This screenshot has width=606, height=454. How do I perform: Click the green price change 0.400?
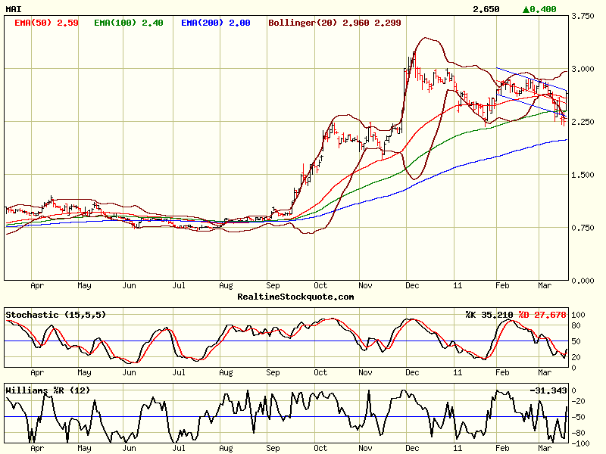tap(539, 9)
